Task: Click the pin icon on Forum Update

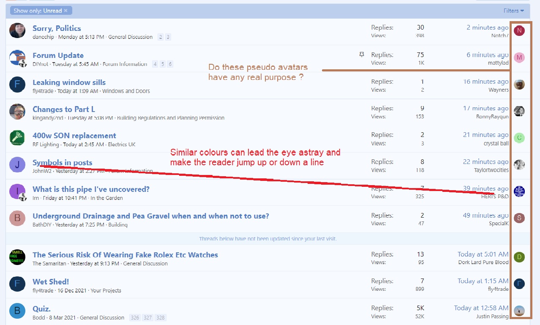Action: click(361, 55)
